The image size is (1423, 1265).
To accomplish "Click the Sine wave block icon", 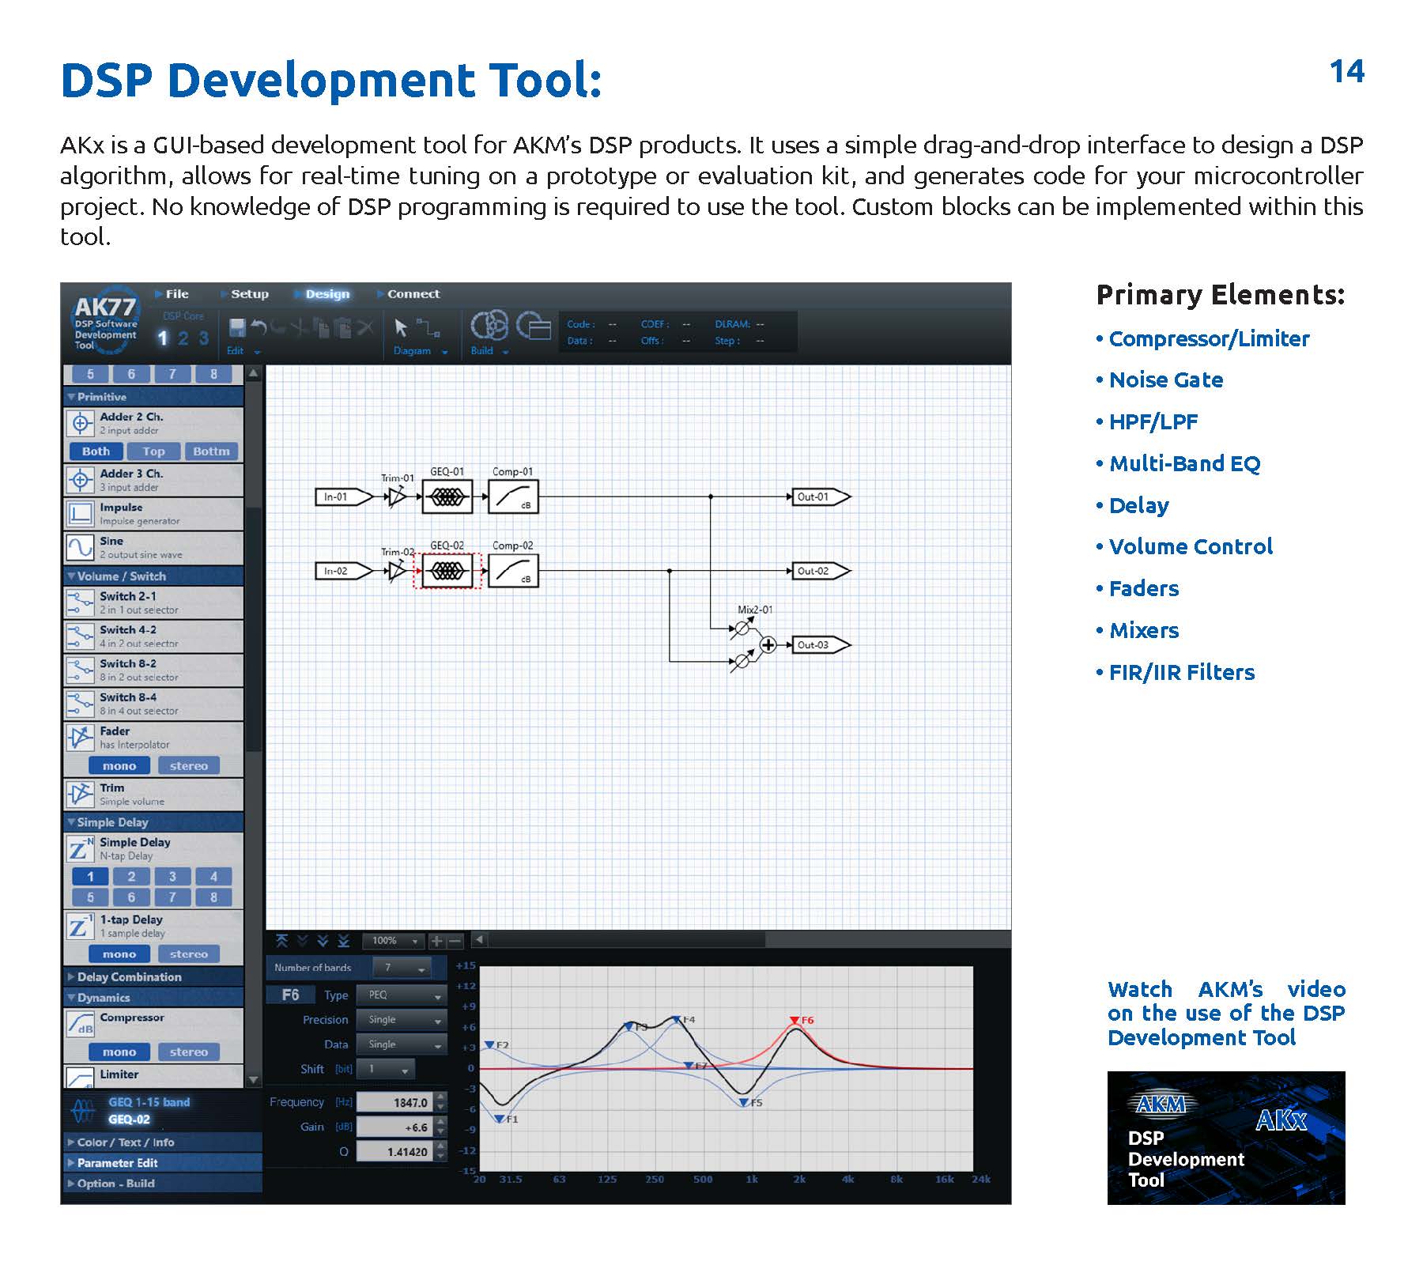I will (x=80, y=547).
